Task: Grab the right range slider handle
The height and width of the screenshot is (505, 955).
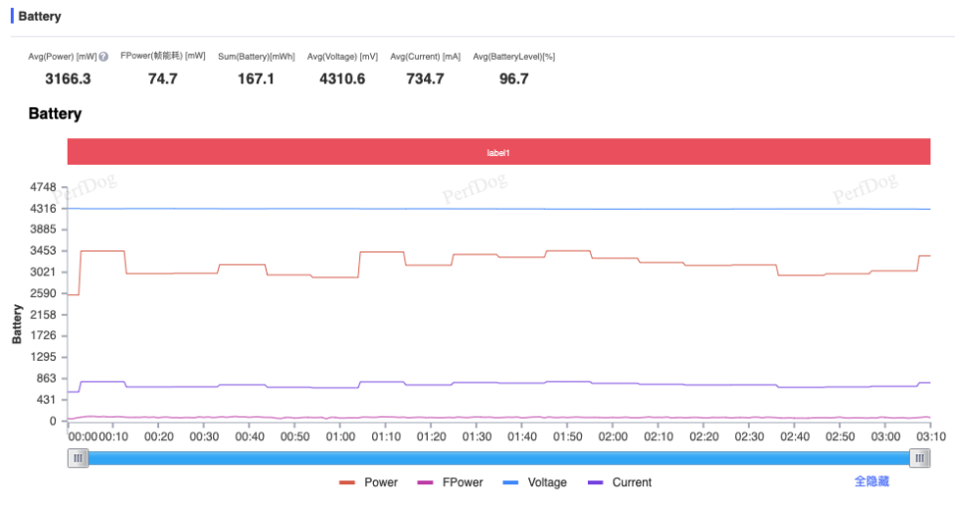Action: [919, 458]
